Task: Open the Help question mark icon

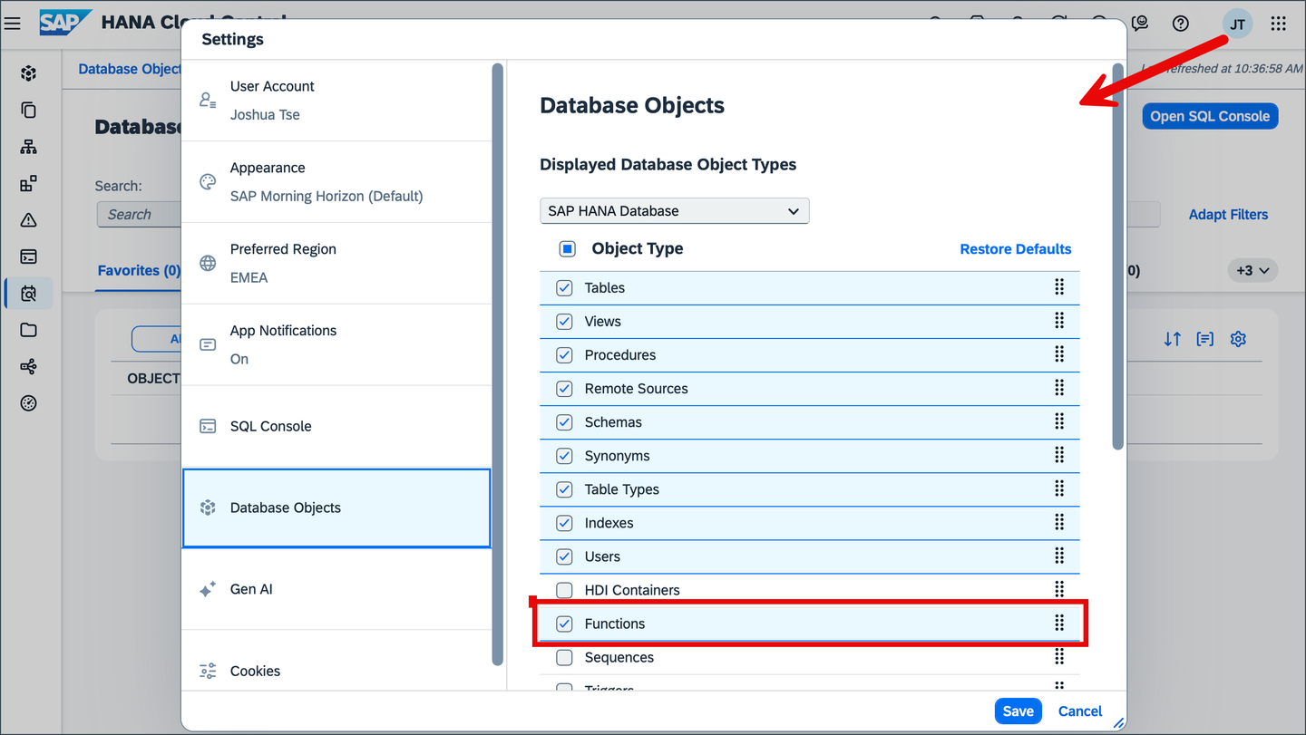Action: (x=1181, y=24)
